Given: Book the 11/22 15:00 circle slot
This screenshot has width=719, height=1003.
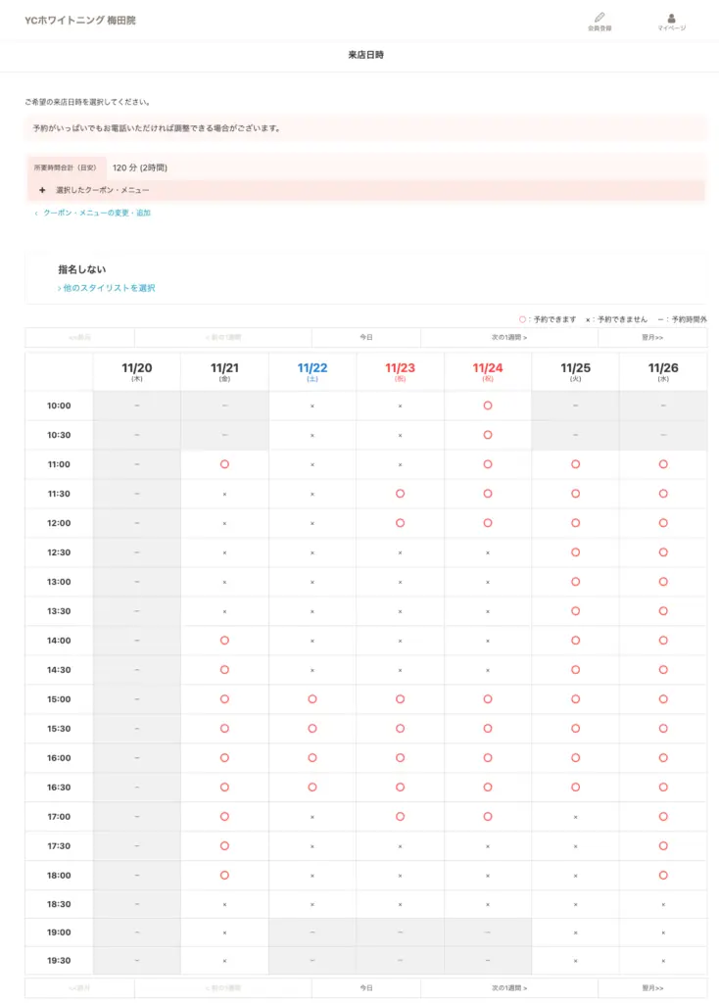Looking at the screenshot, I should tap(312, 699).
